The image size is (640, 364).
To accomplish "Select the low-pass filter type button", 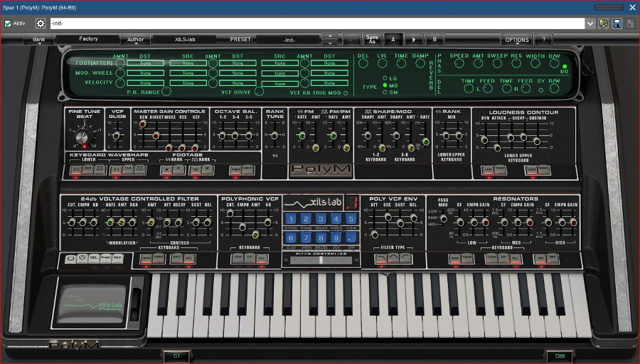I will (381, 258).
